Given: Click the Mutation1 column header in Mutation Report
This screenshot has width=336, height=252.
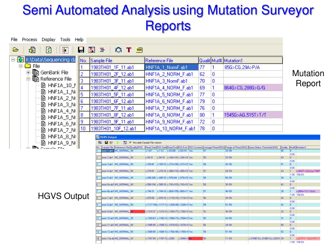Looking at the screenshot, I should pyautogui.click(x=253, y=60).
